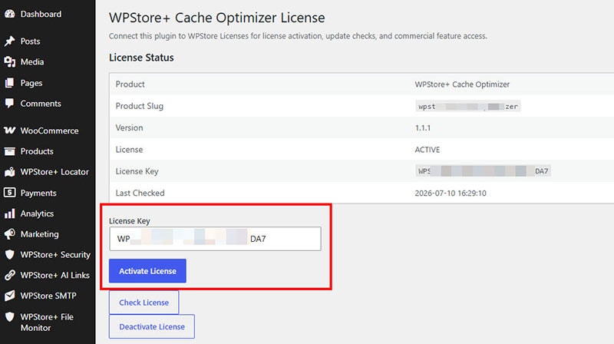Open the Comments menu entry
Viewport: 614px width, 344px height.
click(41, 104)
